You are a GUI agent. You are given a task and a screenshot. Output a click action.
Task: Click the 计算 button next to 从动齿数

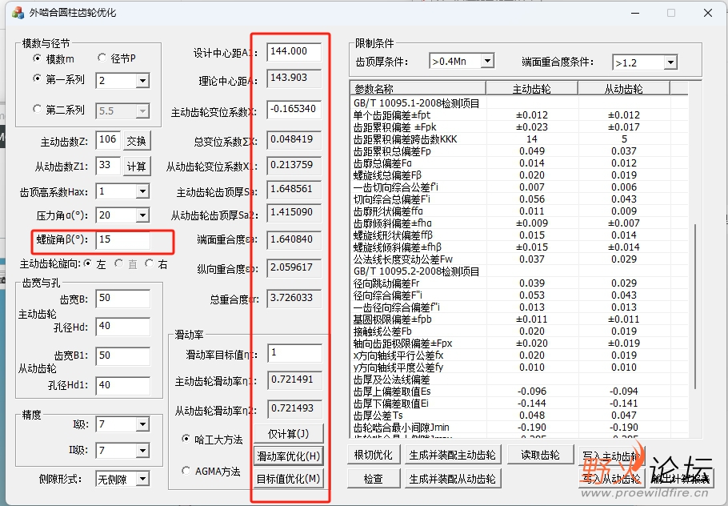tap(137, 167)
